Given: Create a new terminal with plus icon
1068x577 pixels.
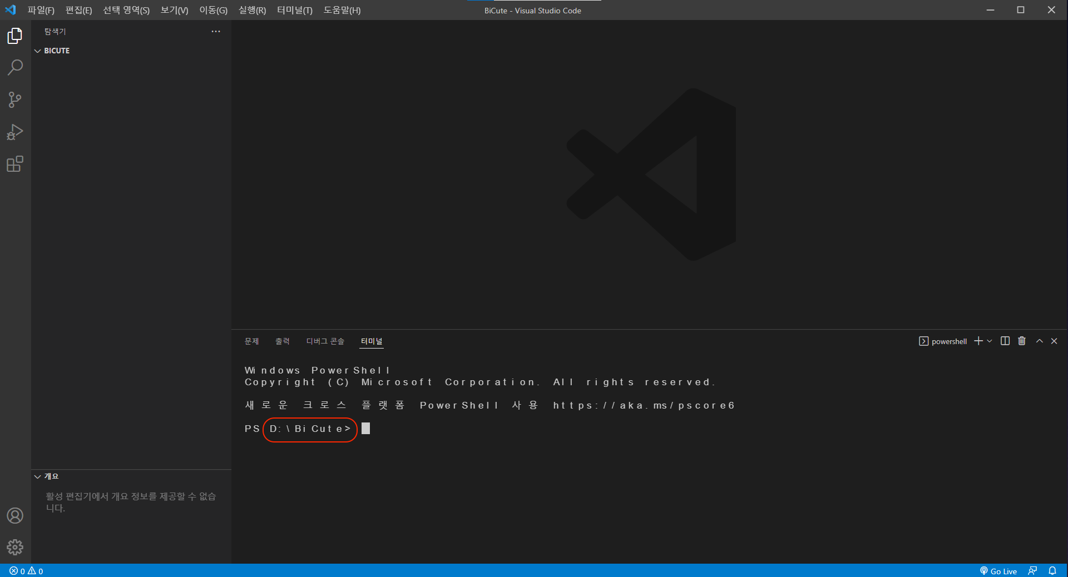Looking at the screenshot, I should (x=978, y=341).
